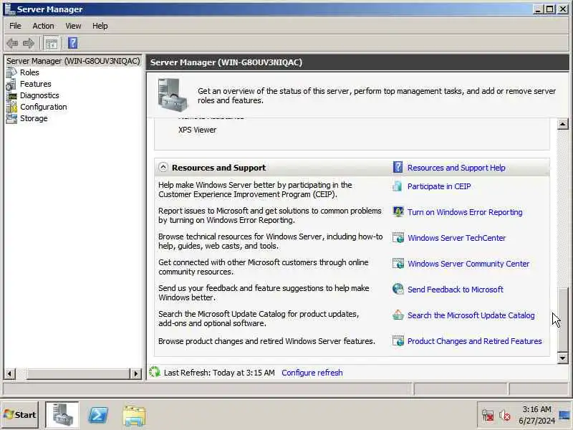
Task: Click the Back arrow toolbar icon
Action: click(x=12, y=43)
